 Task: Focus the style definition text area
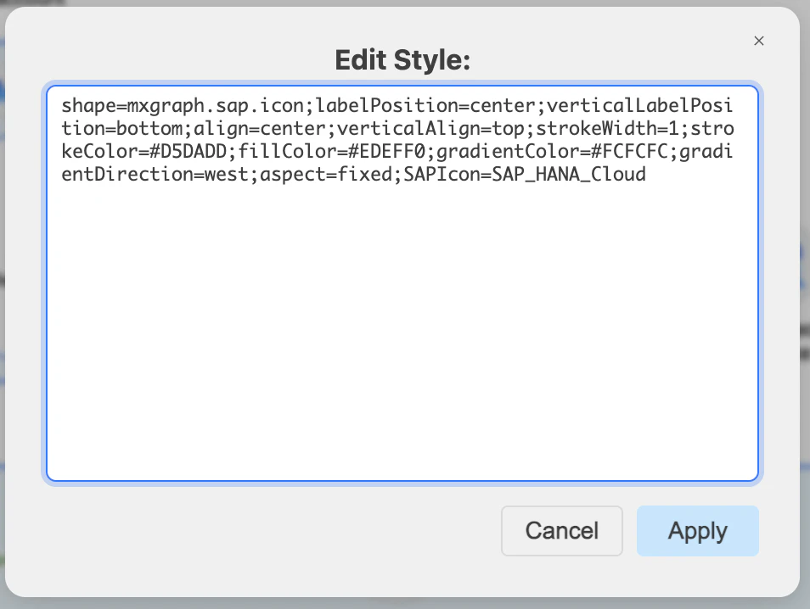(x=402, y=283)
